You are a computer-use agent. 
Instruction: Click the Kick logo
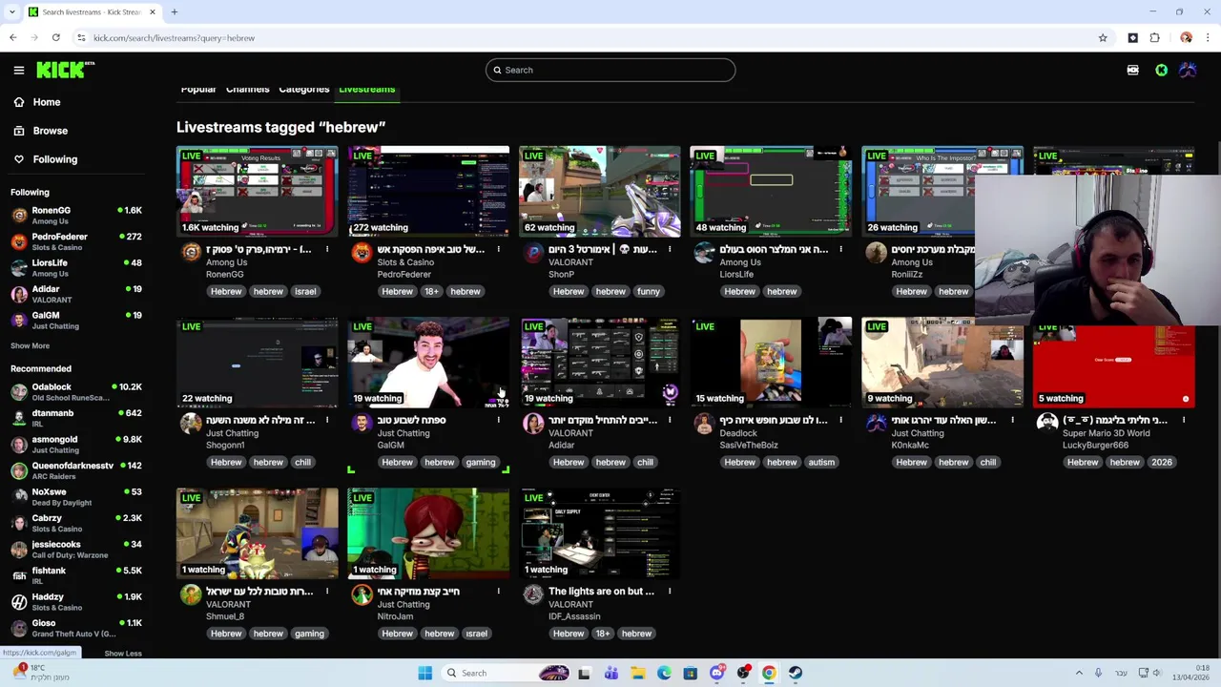[x=65, y=70]
